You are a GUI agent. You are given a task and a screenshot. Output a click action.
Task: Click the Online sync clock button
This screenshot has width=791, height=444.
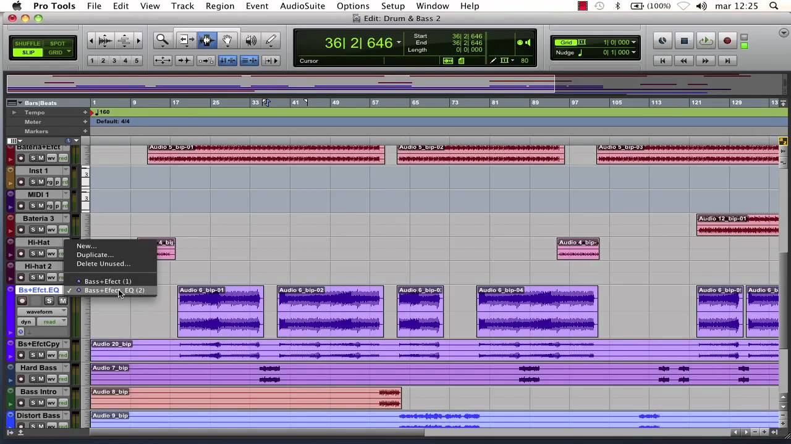pos(662,41)
